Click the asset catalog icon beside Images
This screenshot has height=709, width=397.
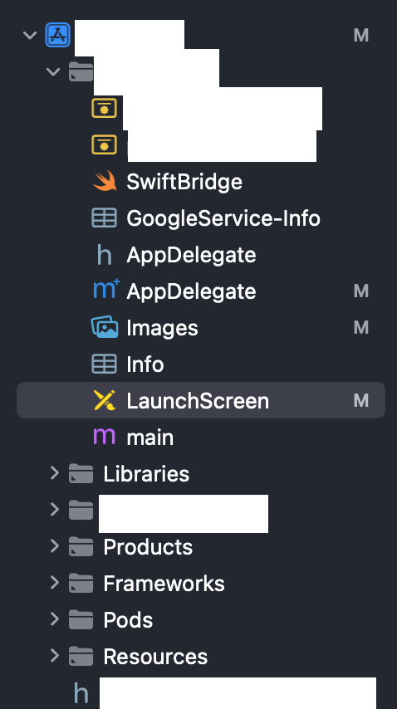click(x=105, y=327)
